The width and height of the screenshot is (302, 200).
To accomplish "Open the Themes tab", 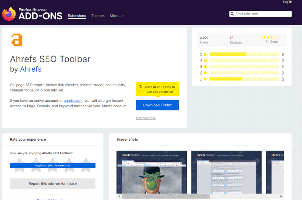I will 98,16.
